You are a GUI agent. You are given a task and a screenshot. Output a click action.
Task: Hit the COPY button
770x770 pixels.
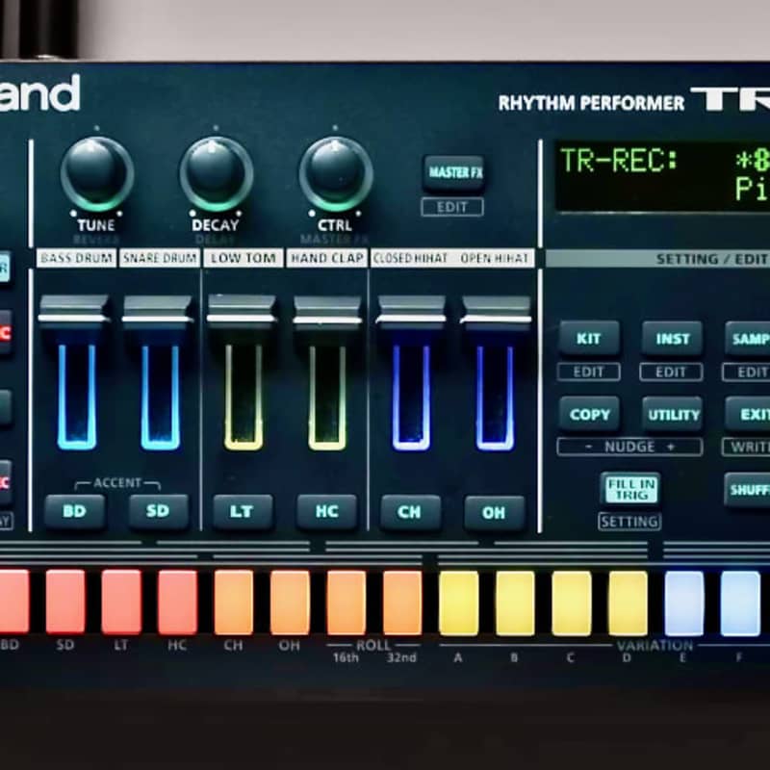tap(589, 414)
